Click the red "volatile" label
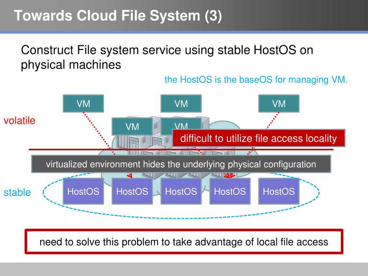Viewport: 368px width, 276px height. tap(19, 121)
